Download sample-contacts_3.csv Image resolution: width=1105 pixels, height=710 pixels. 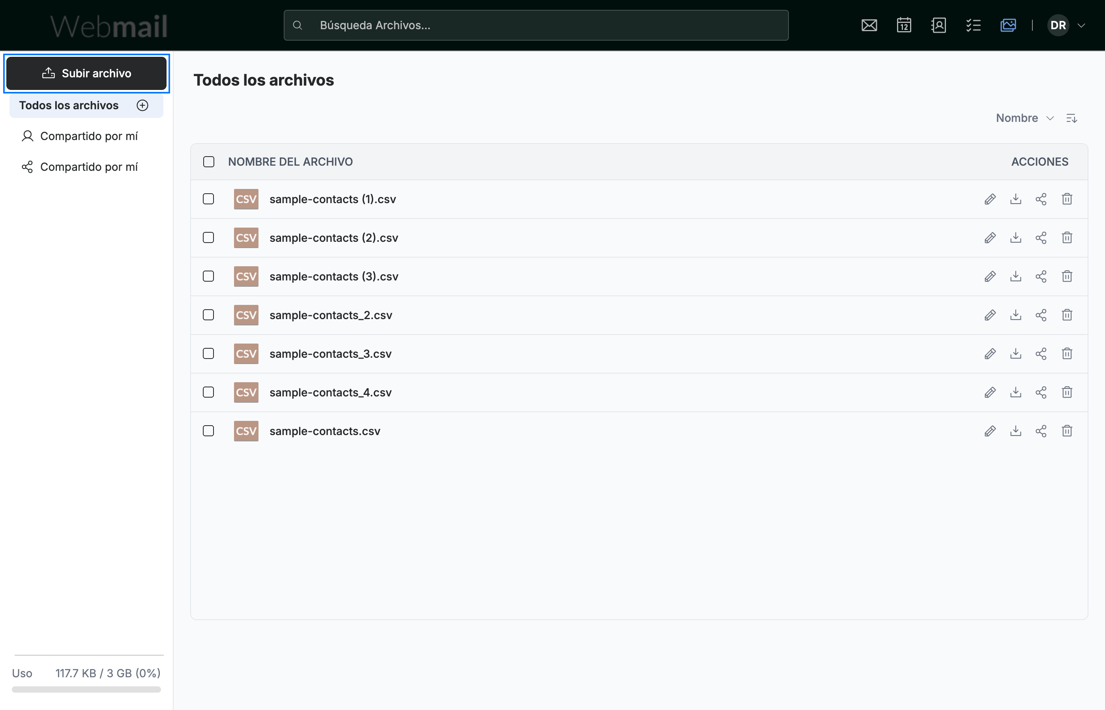(1015, 354)
